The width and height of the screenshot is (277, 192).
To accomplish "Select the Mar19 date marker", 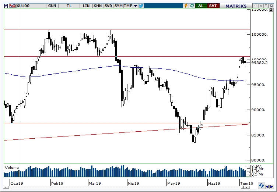I will (x=95, y=183).
